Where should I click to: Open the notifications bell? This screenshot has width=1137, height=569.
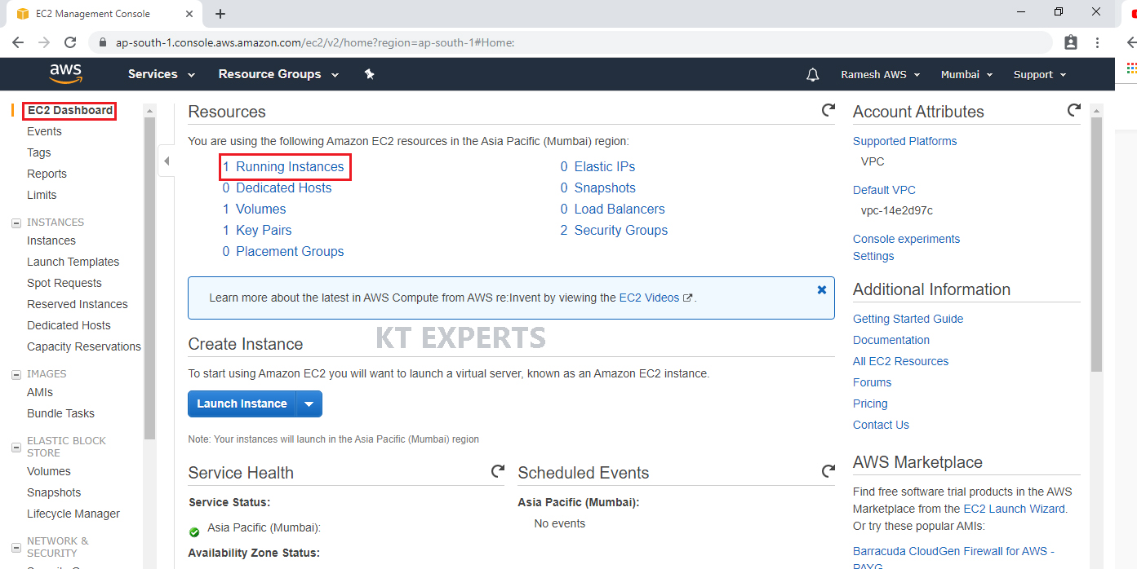812,74
